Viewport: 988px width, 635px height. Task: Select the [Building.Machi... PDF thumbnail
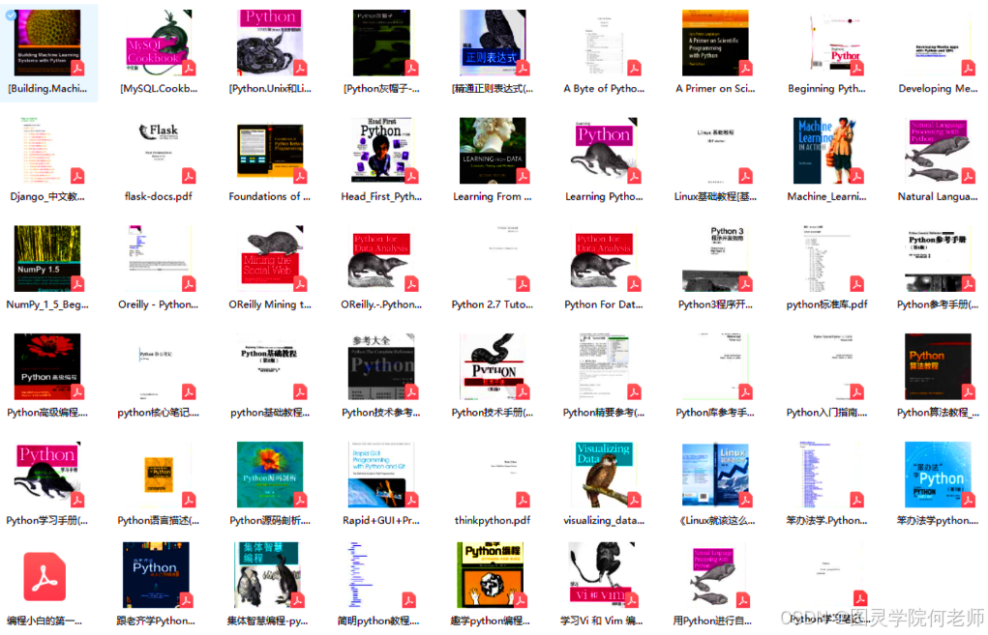tap(47, 43)
